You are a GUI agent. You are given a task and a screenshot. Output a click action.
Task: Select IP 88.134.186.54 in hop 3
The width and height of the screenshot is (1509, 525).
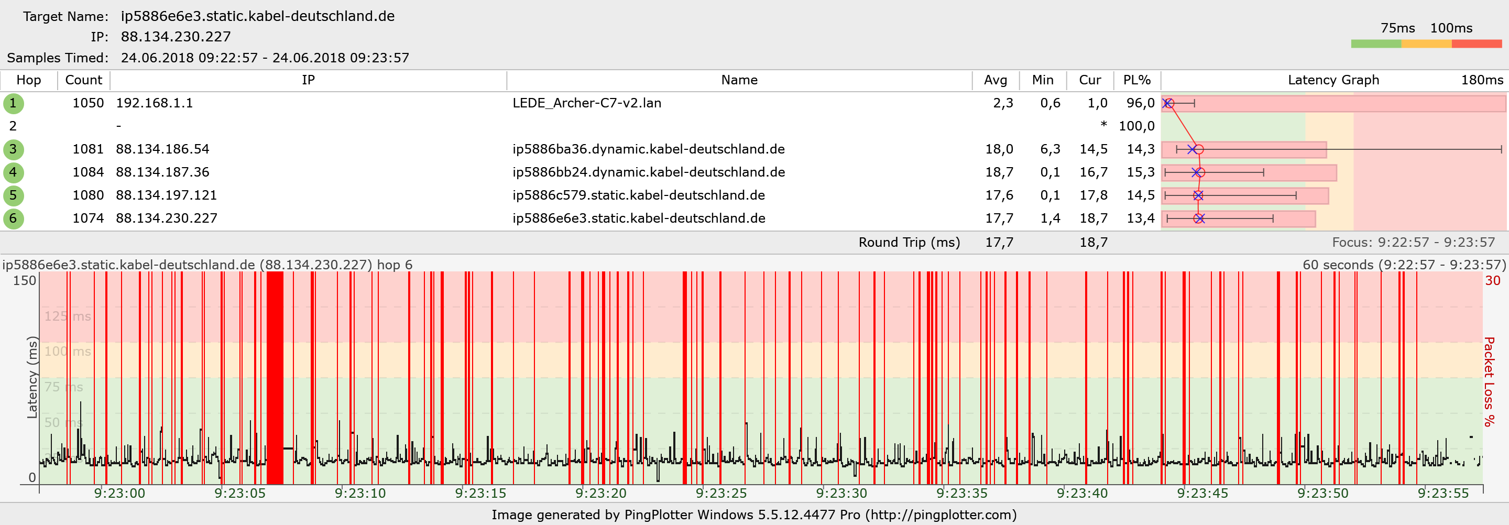162,149
